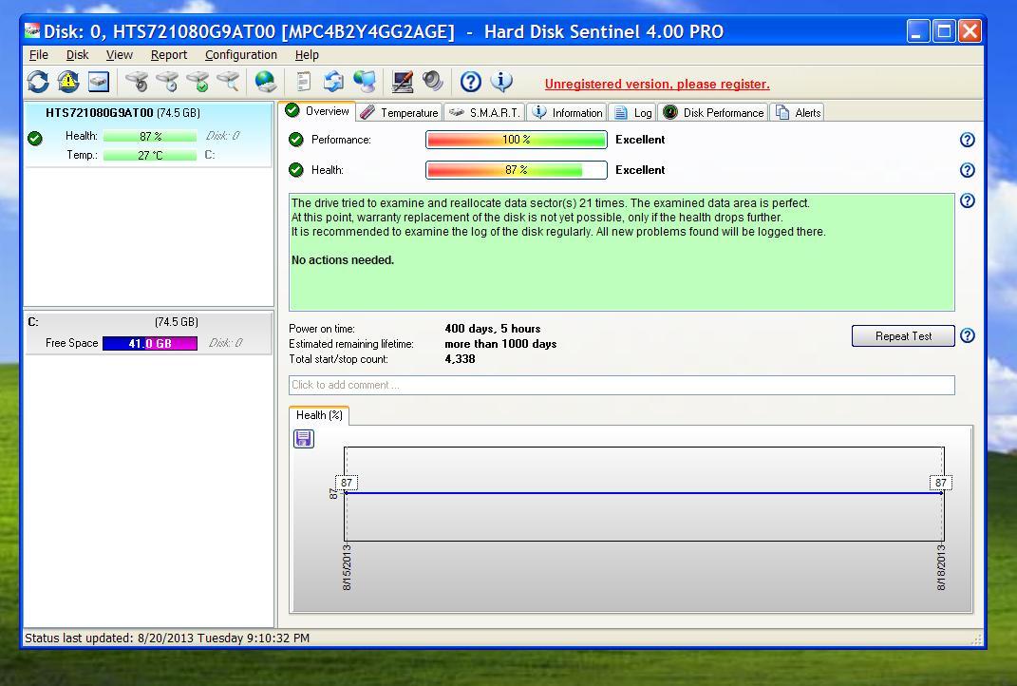The image size is (1017, 686).
Task: Click the No actions needed. text
Action: (x=343, y=260)
